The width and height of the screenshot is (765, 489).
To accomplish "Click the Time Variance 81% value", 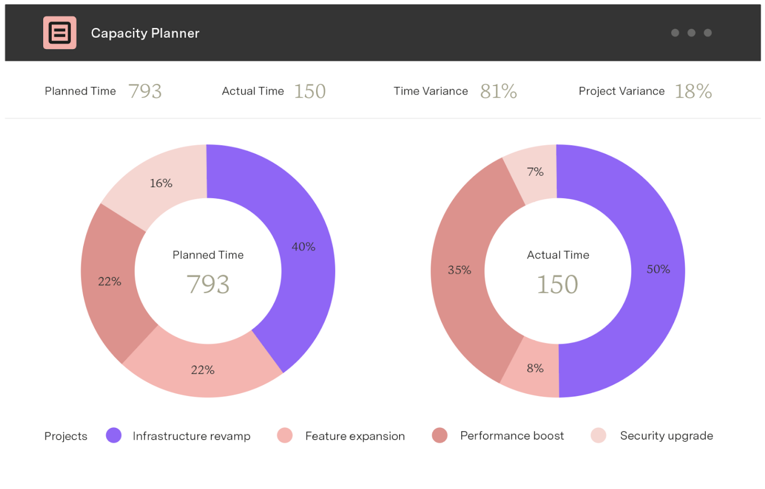I will pyautogui.click(x=498, y=91).
